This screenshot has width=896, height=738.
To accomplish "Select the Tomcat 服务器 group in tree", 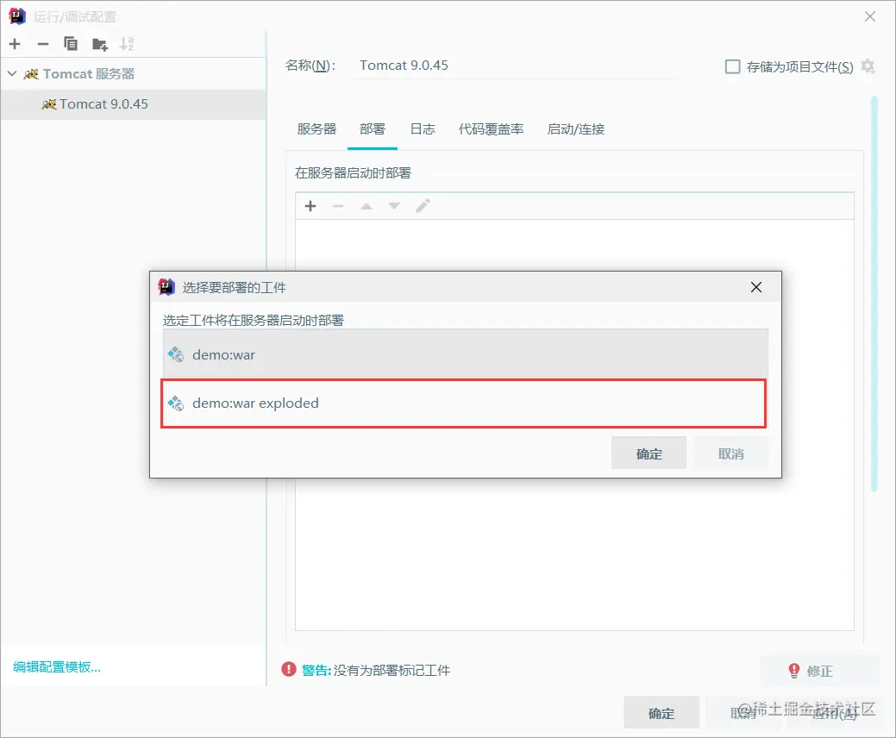I will [x=88, y=73].
